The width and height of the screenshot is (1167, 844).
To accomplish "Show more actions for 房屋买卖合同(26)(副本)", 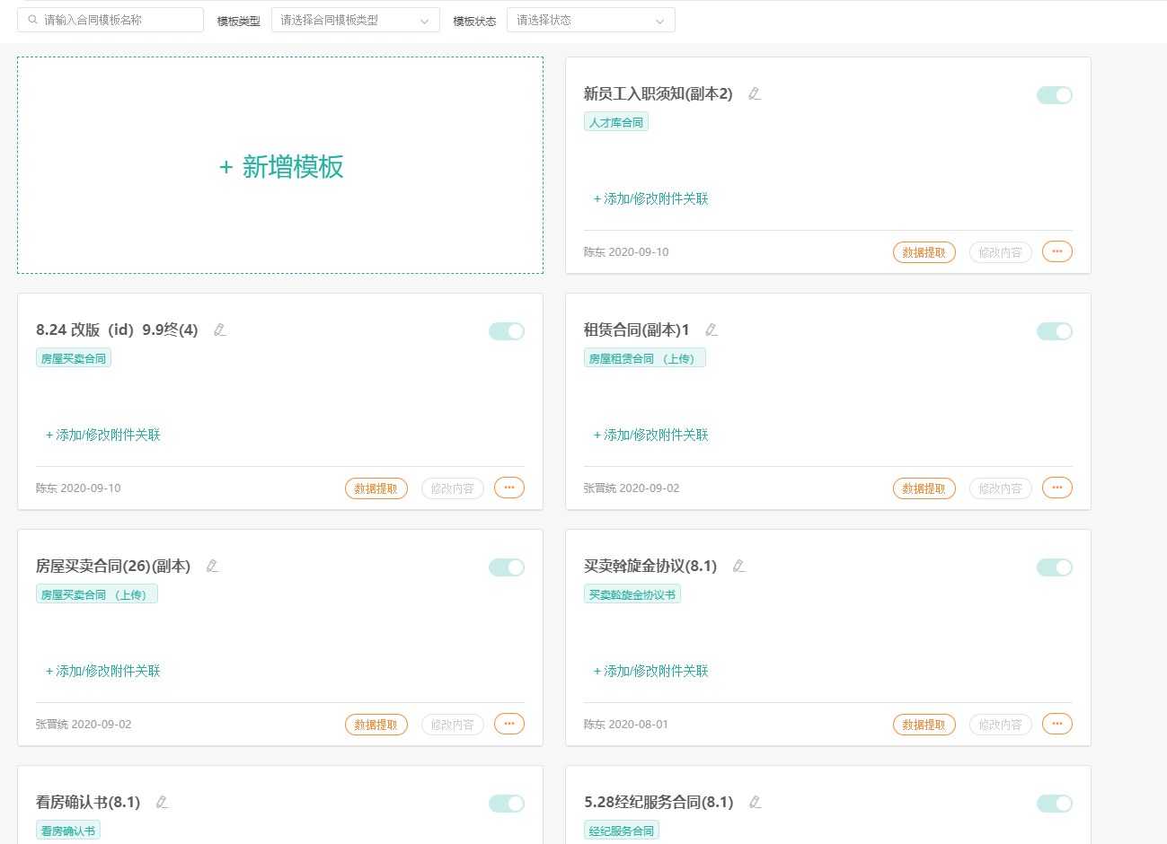I will click(509, 724).
